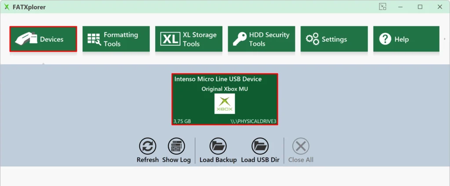Maximize the FATXplorer window
Screen dimensions: 450x186
pos(420,7)
